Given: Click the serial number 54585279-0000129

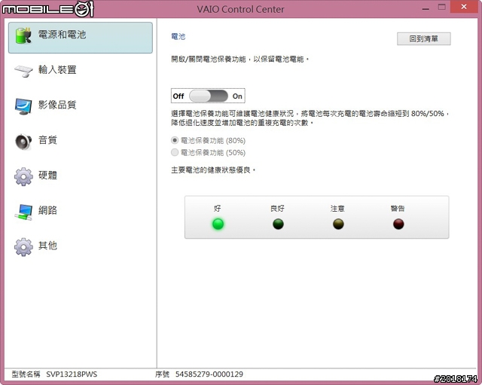Looking at the screenshot, I should point(209,374).
